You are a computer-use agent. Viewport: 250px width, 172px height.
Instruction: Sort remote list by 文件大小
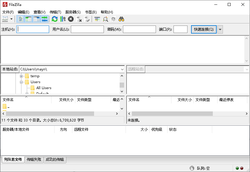pyautogui.click(x=182, y=100)
